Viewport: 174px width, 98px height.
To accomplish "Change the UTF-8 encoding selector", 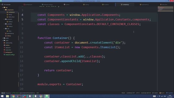I will pos(138,93).
